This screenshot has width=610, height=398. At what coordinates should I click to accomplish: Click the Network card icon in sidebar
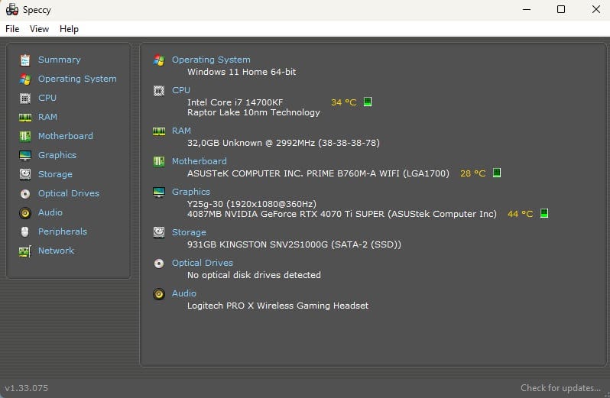[25, 251]
